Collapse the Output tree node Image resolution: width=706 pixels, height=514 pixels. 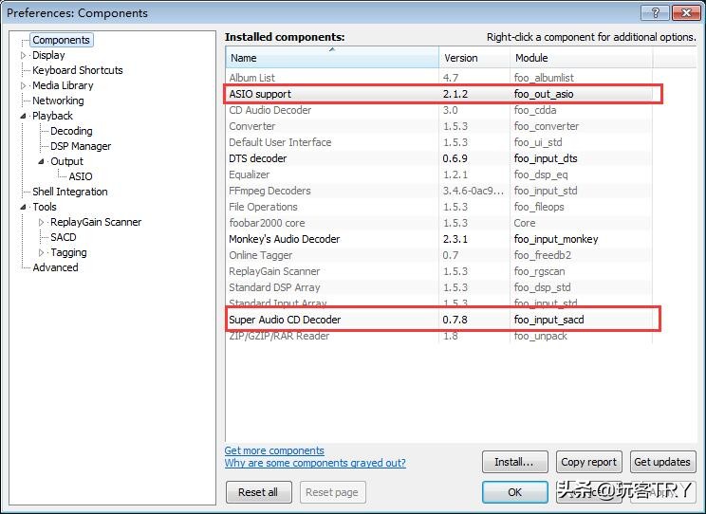click(42, 161)
